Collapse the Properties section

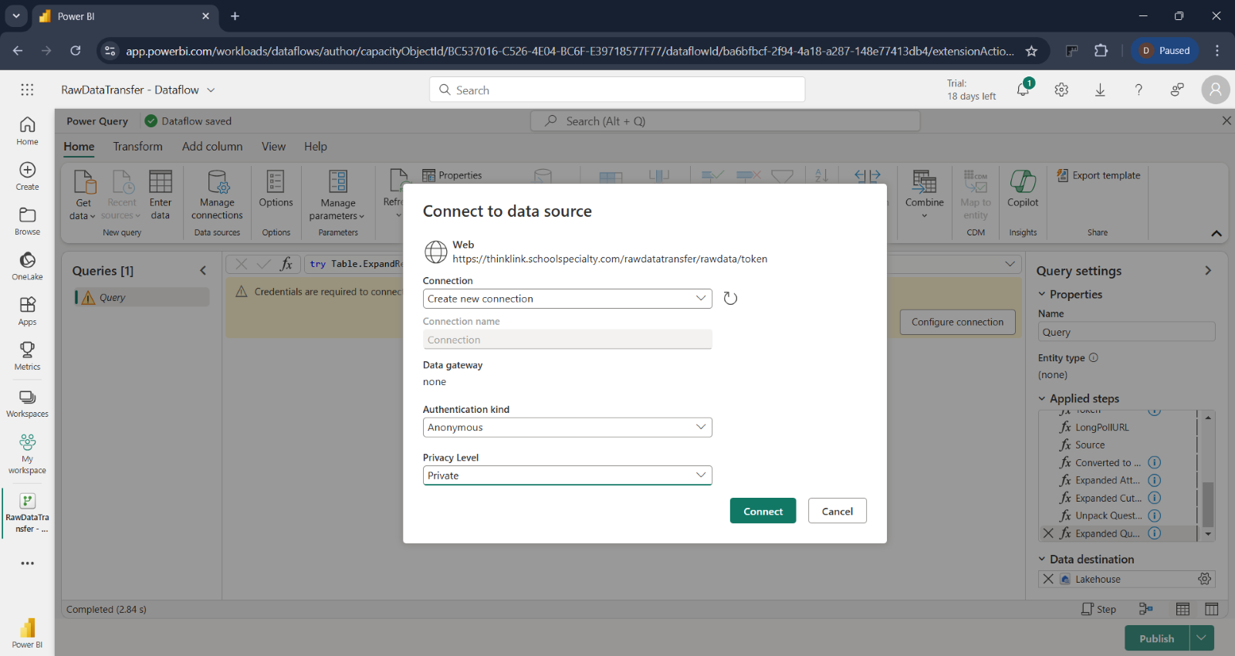[1042, 294]
